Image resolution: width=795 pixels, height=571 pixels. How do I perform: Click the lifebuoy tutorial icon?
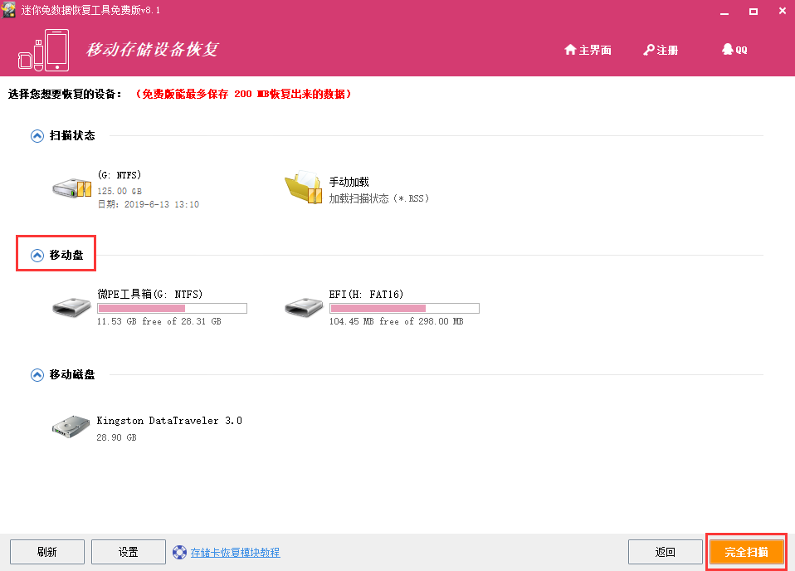click(x=179, y=552)
